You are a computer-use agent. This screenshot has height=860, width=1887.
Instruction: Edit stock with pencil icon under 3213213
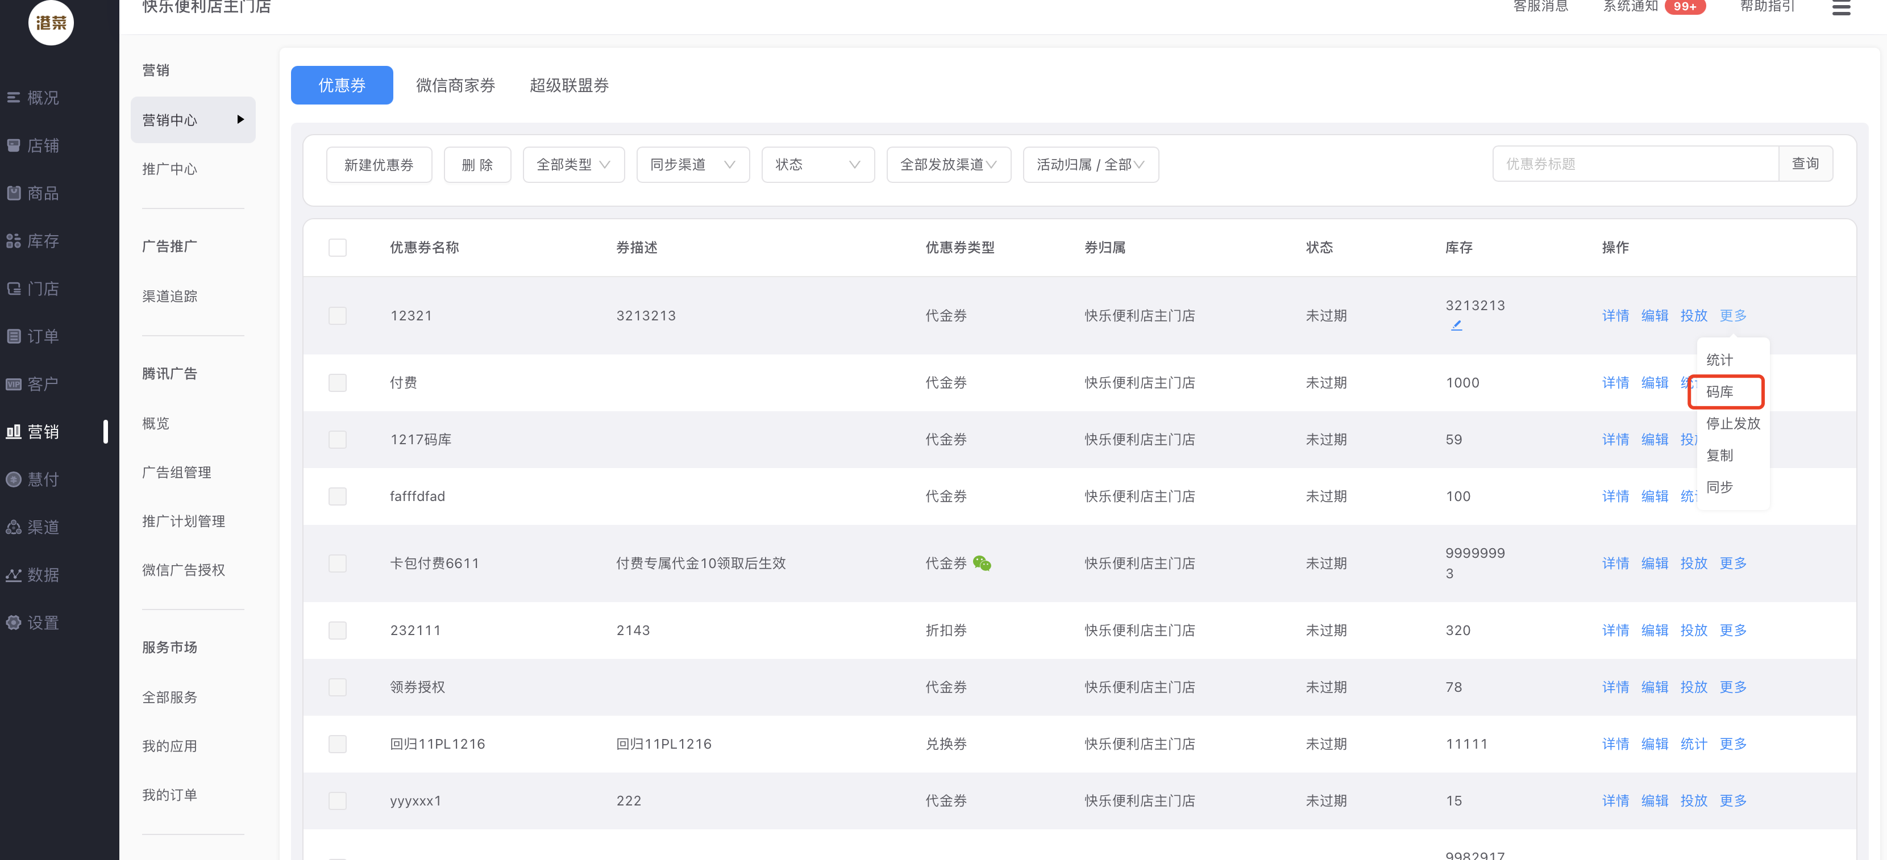pyautogui.click(x=1456, y=325)
